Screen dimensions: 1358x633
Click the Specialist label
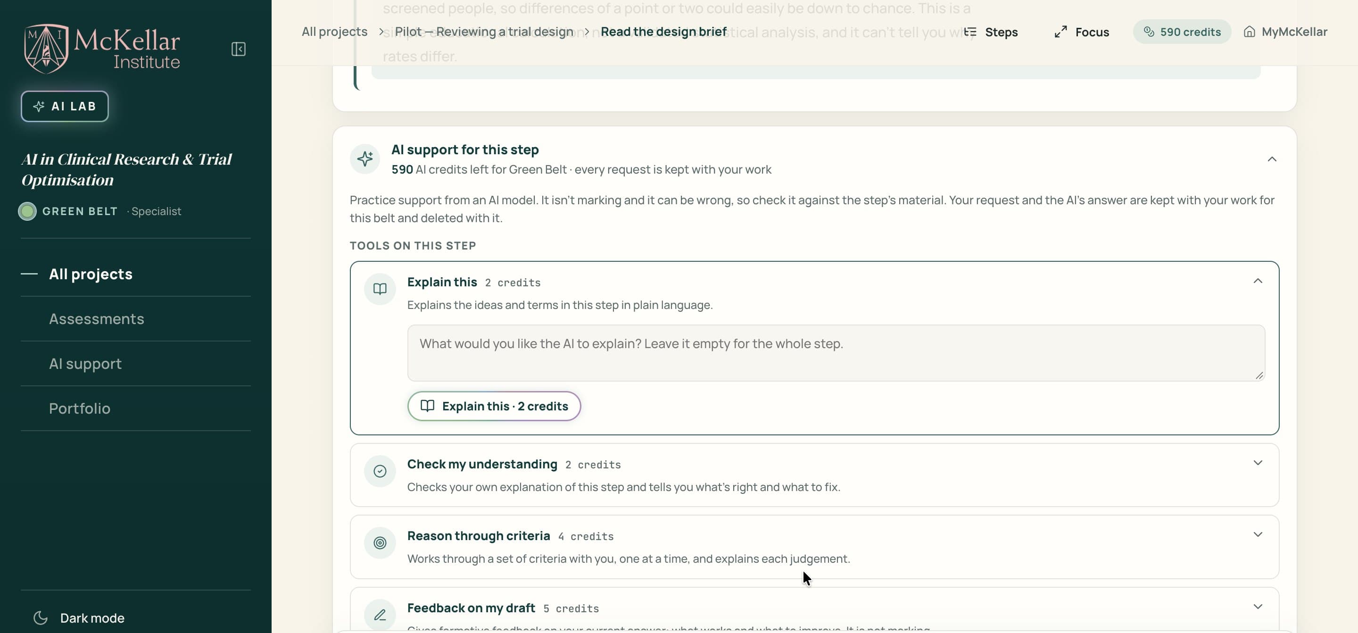[x=156, y=211]
